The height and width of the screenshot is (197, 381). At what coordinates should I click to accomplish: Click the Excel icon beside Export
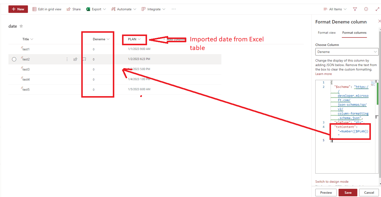coord(88,9)
